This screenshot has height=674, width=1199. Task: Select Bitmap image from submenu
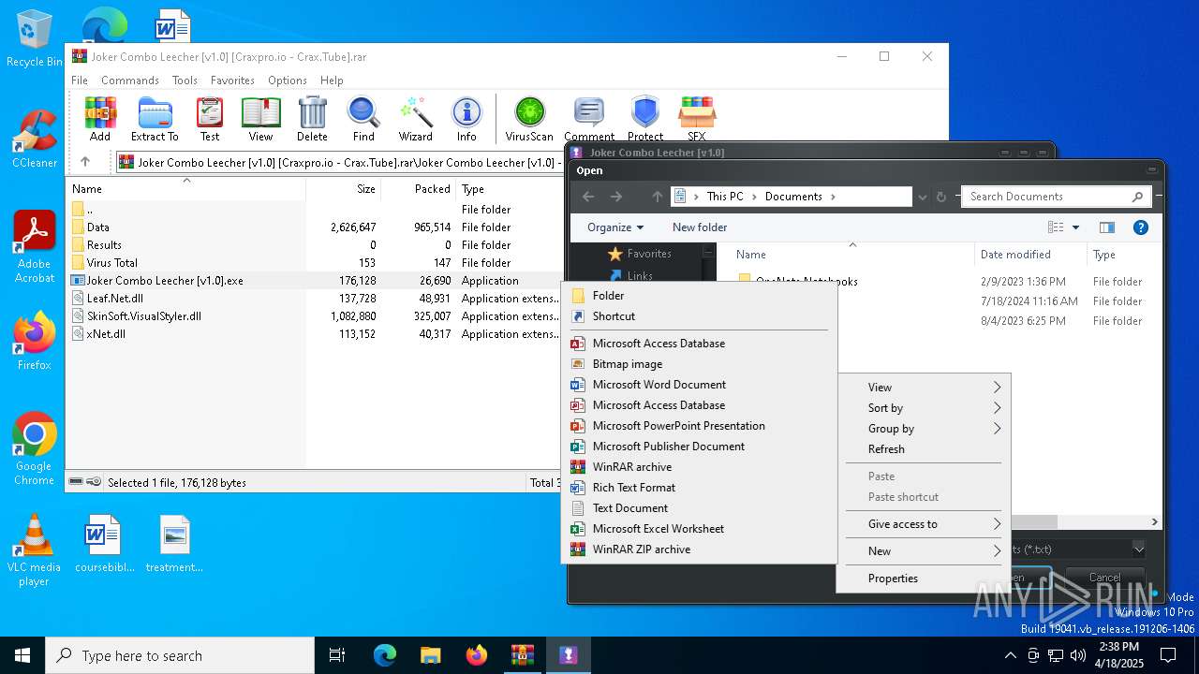click(699, 364)
